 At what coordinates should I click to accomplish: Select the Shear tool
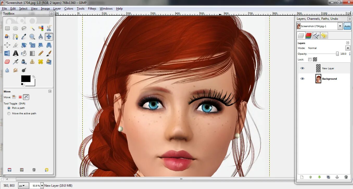tap(41, 45)
